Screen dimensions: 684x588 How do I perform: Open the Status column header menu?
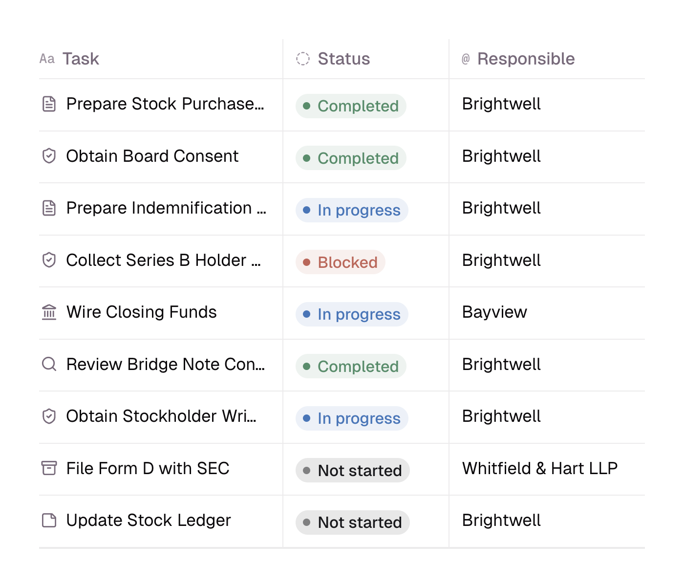pyautogui.click(x=344, y=59)
